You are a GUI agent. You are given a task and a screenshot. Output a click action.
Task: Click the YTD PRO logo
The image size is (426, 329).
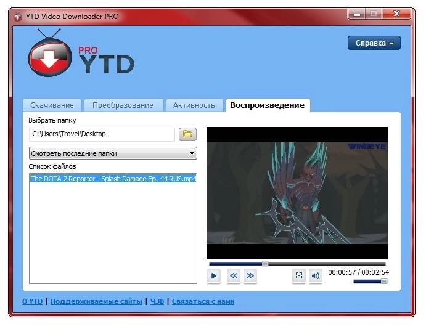(x=81, y=54)
